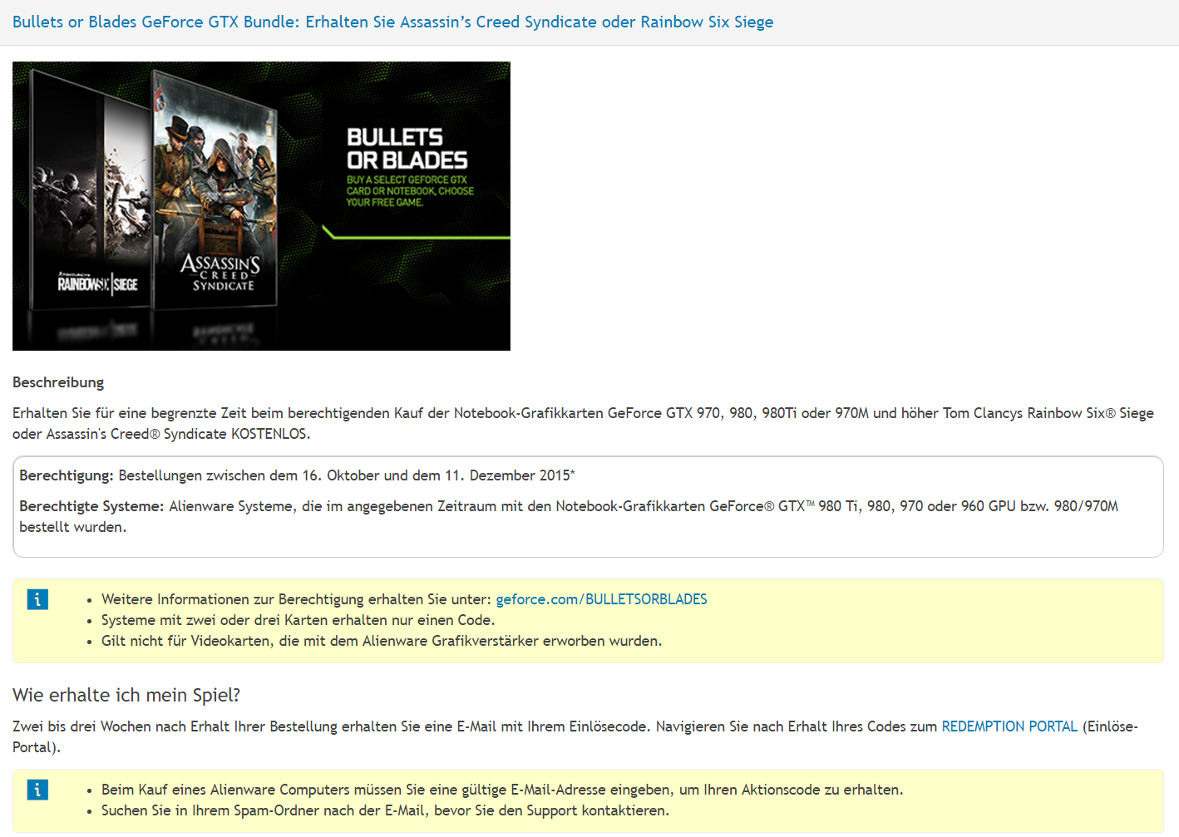Click the info icon beside eligibility notes
Screen dimensions: 1179x837
(37, 599)
